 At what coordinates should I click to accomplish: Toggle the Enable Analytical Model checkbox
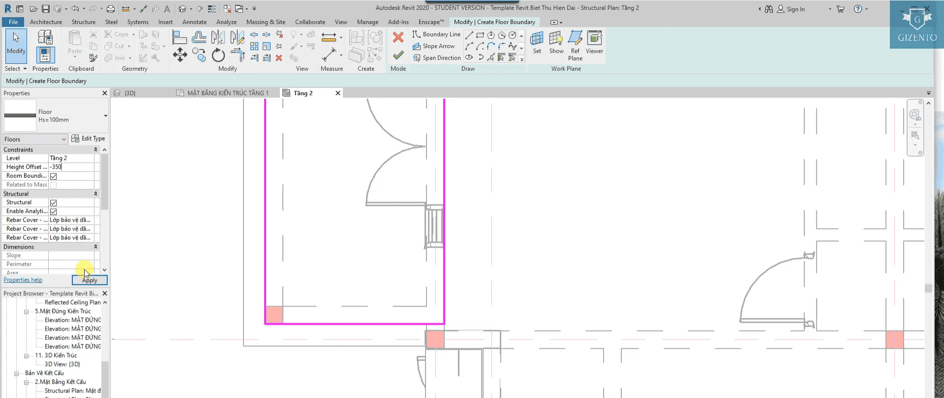pos(54,212)
